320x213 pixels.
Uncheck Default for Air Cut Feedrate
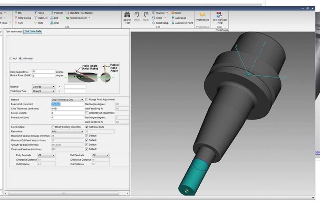(x=87, y=145)
